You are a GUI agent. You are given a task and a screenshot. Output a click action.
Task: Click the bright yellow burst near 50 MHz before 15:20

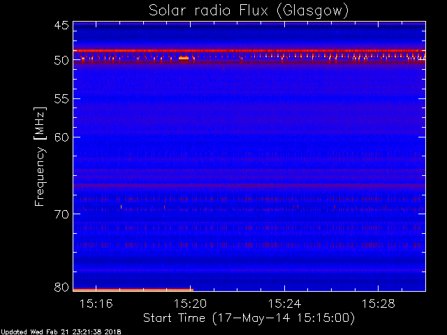click(184, 58)
